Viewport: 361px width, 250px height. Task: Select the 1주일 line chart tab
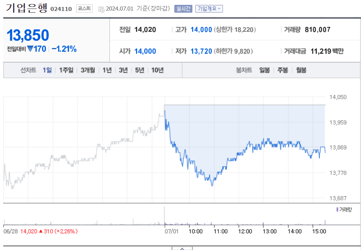(x=66, y=70)
